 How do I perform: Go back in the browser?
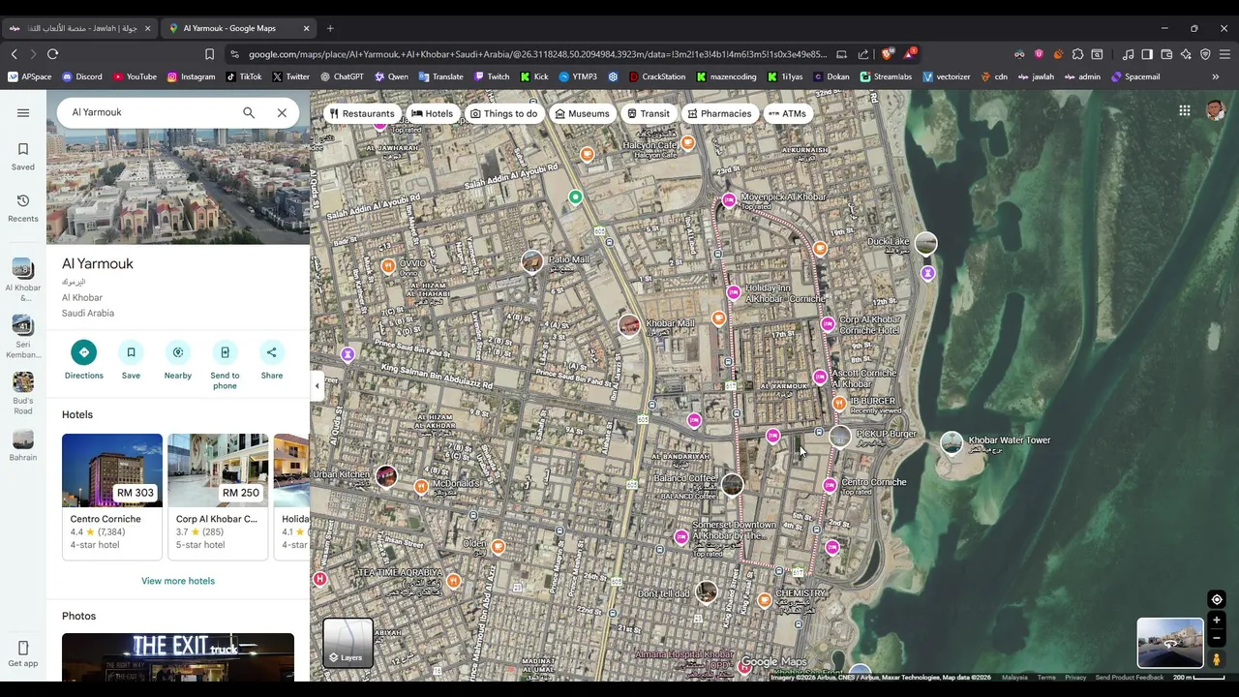click(14, 54)
